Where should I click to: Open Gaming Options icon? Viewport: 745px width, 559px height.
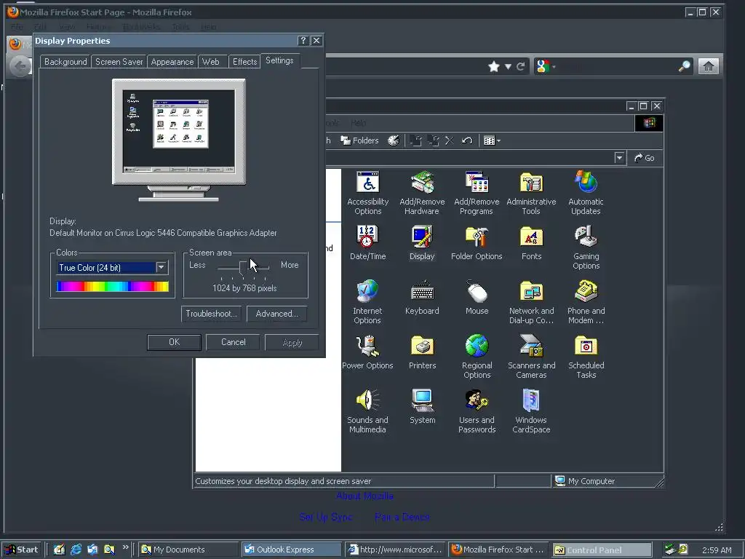point(586,247)
